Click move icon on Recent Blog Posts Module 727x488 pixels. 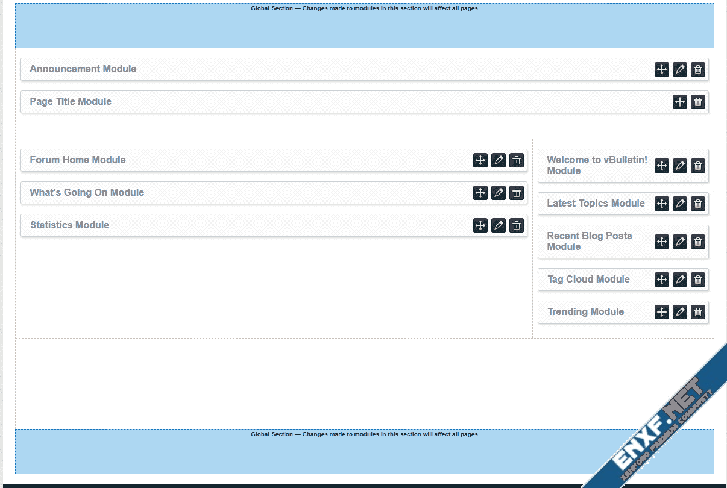pos(662,242)
